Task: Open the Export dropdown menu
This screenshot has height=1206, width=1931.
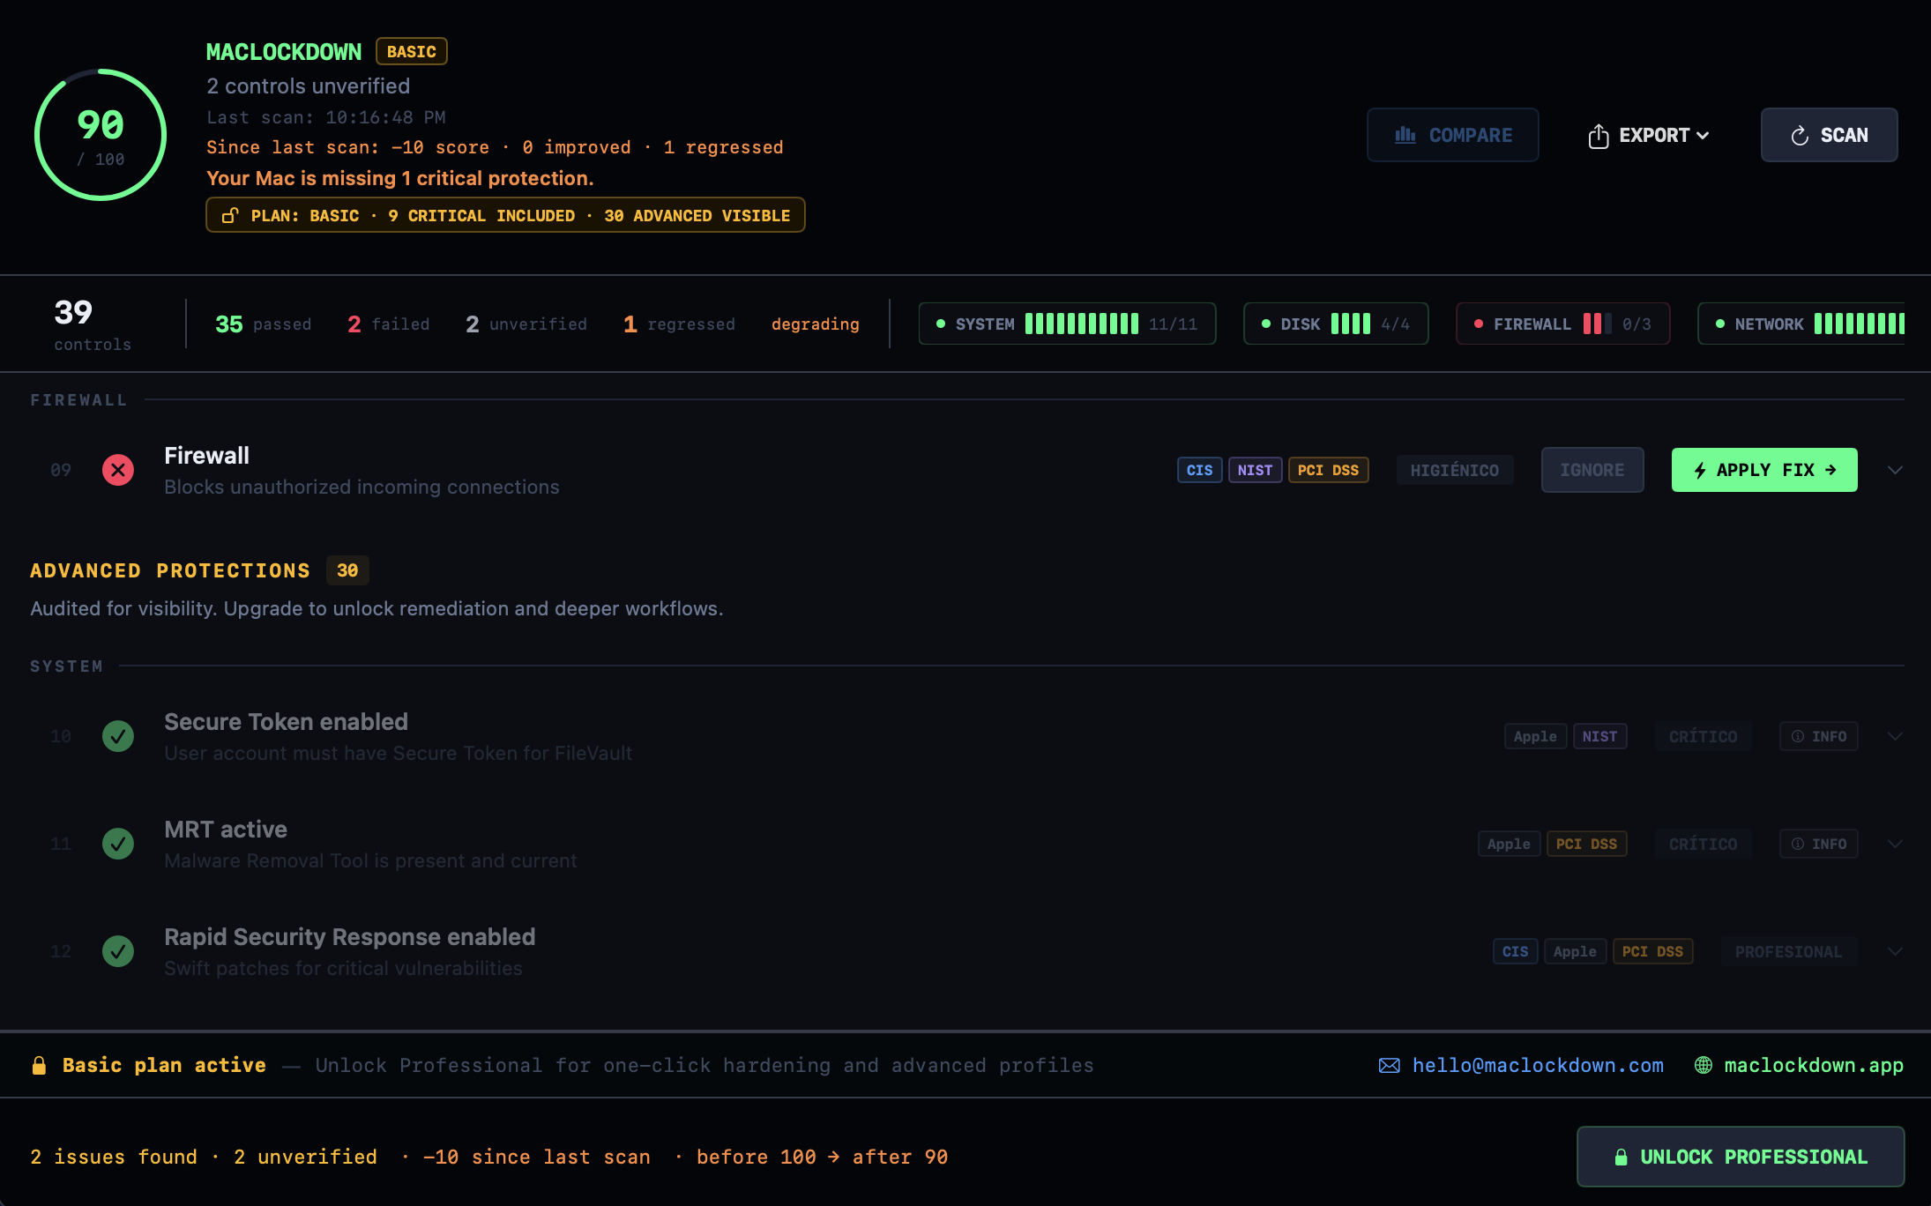Action: click(1649, 135)
